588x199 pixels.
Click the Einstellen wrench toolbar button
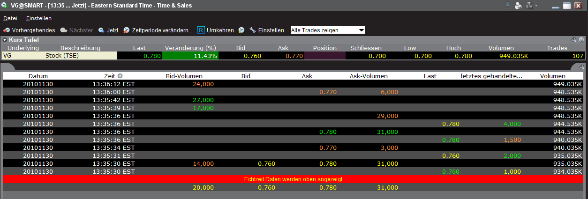(x=266, y=30)
